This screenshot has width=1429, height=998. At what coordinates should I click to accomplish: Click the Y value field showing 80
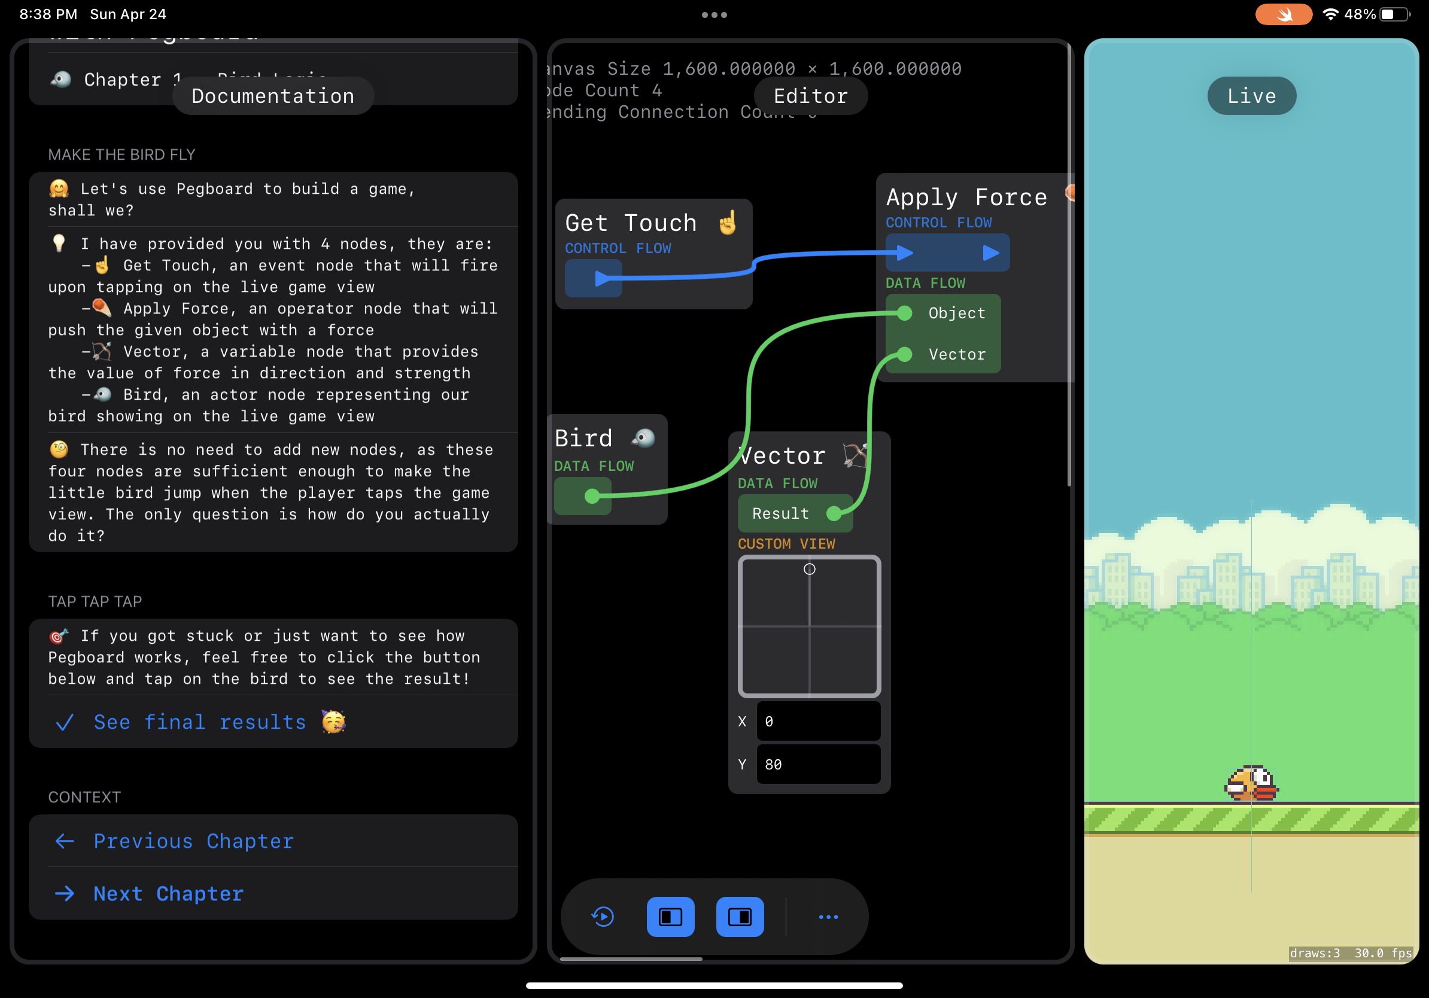(818, 764)
